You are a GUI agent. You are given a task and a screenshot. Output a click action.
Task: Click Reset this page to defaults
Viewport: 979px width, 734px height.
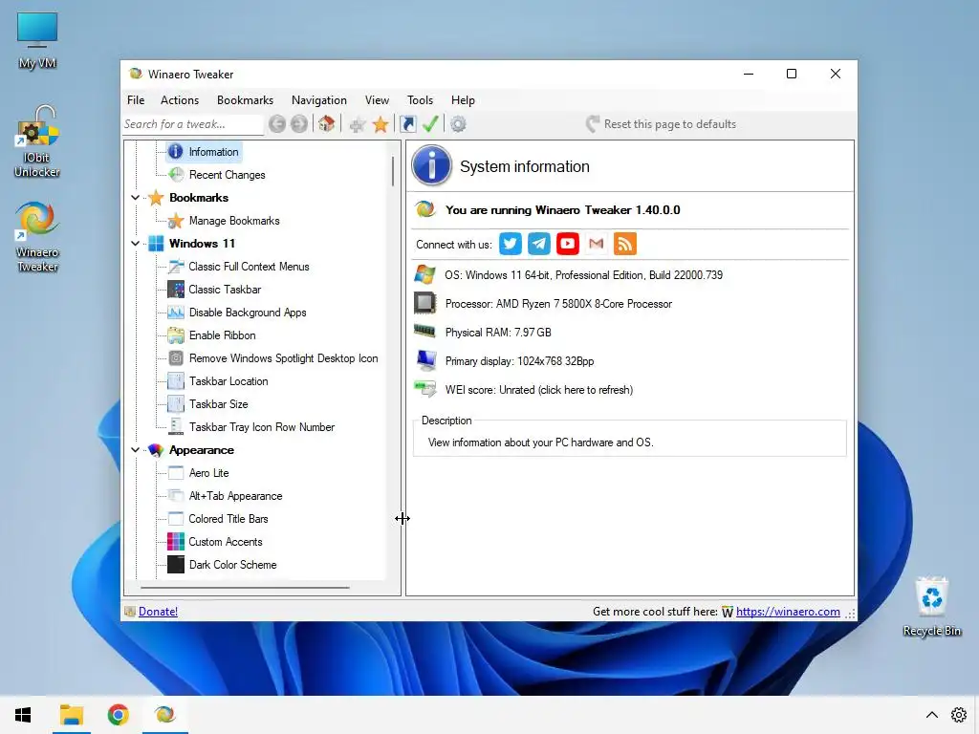pos(662,124)
